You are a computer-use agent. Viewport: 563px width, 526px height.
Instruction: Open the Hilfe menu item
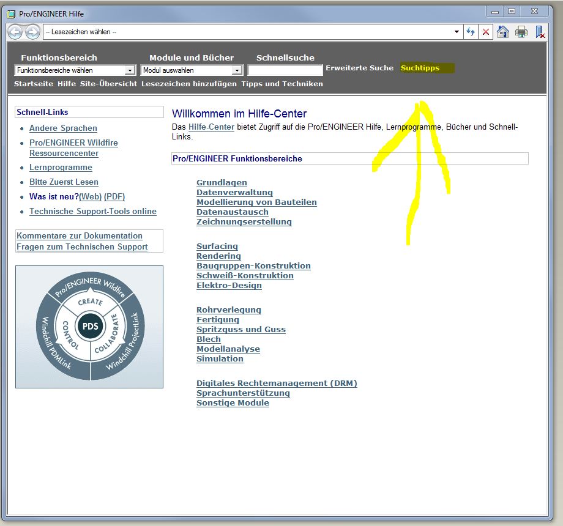click(x=67, y=84)
